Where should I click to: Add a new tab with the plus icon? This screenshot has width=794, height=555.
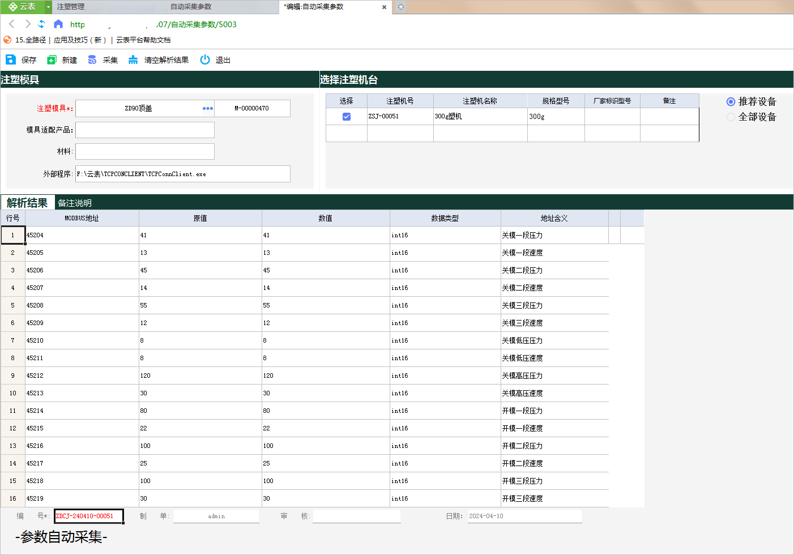[401, 7]
